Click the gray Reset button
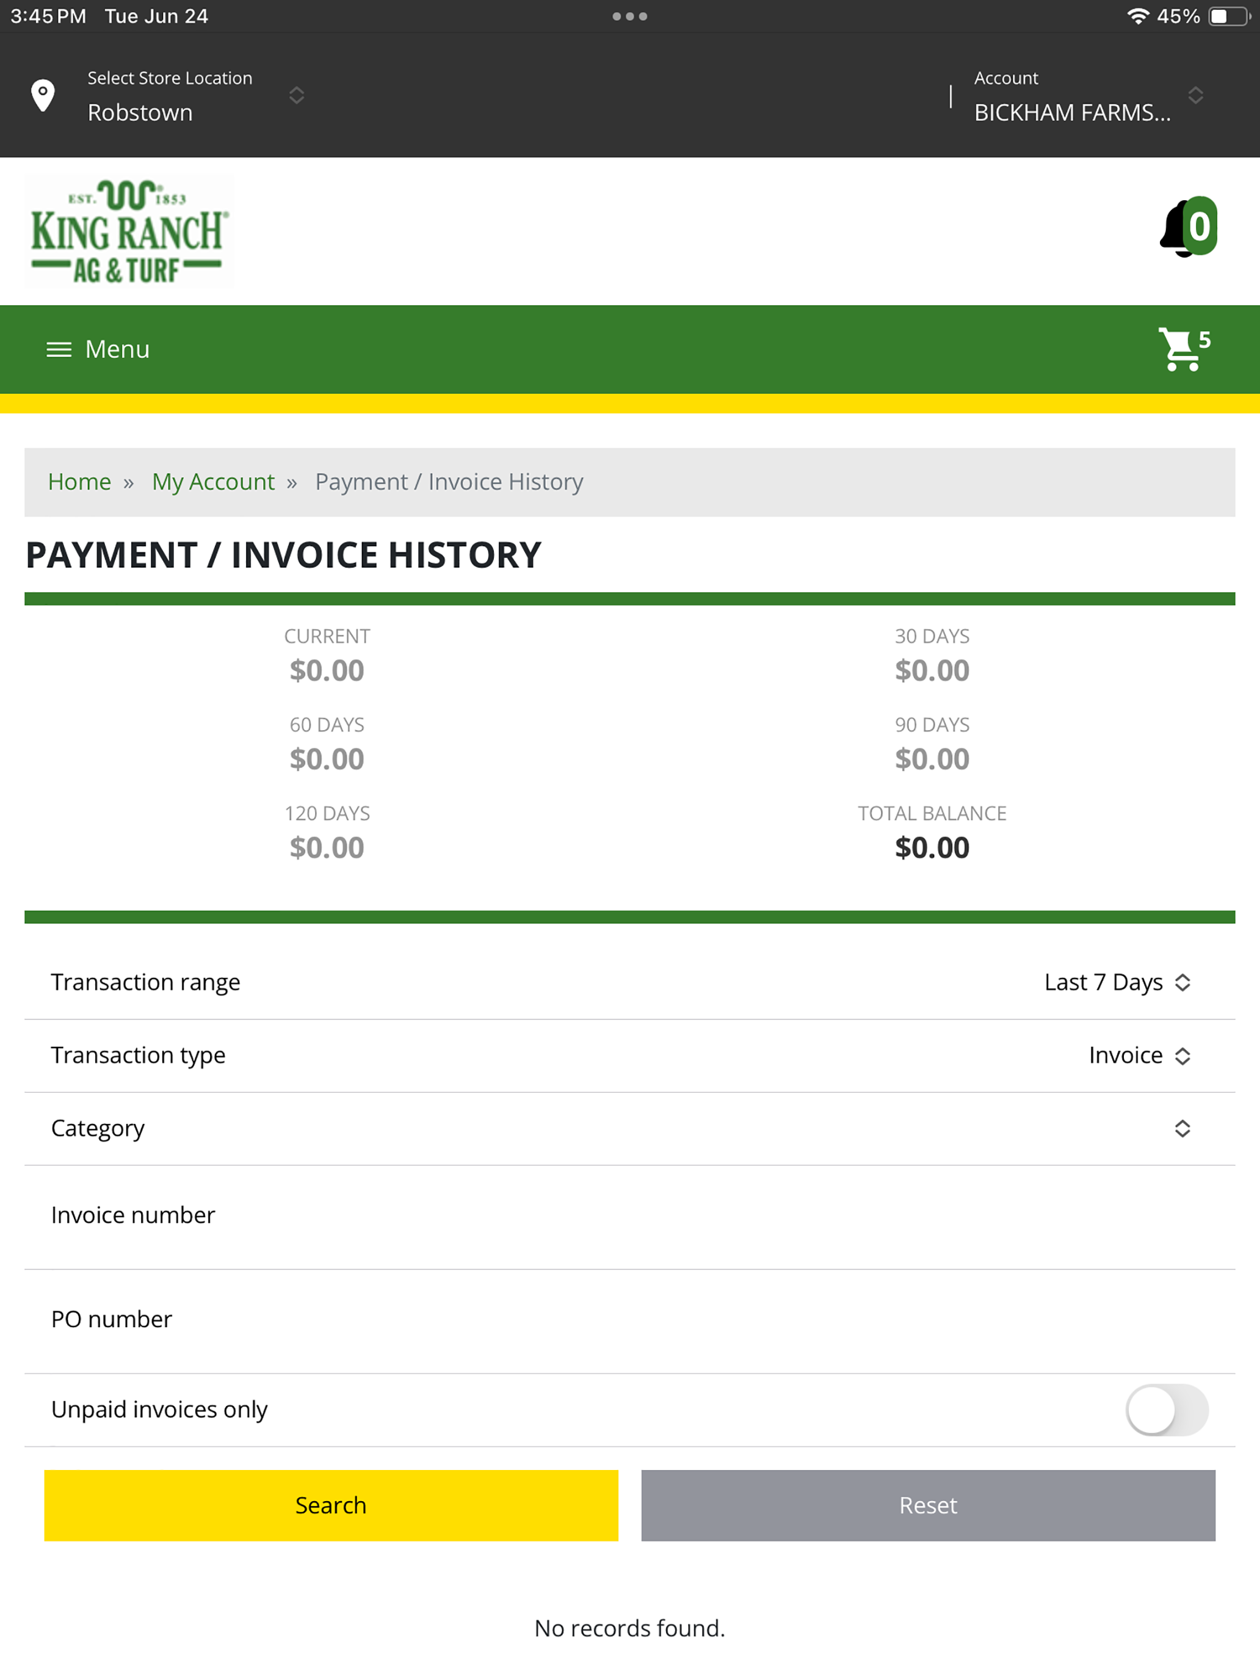 click(928, 1505)
